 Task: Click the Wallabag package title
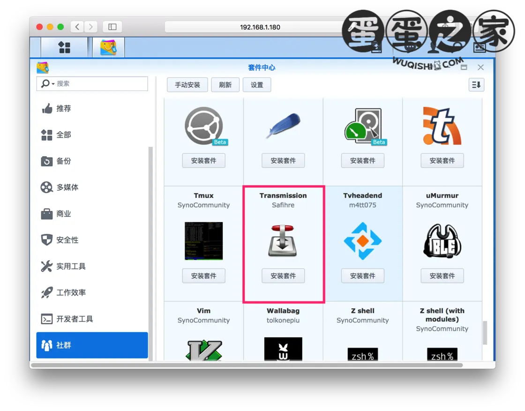pyautogui.click(x=283, y=311)
